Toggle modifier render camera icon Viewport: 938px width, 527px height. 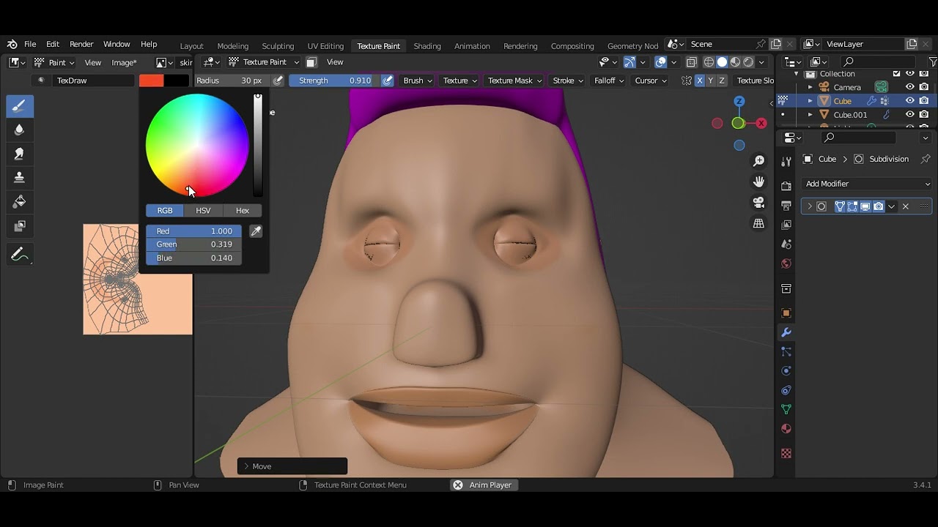[879, 206]
